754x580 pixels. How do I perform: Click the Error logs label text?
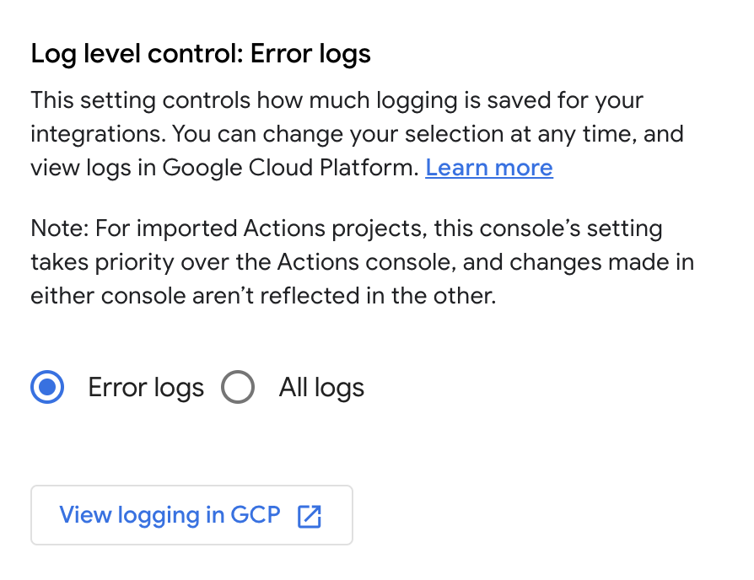pyautogui.click(x=145, y=387)
